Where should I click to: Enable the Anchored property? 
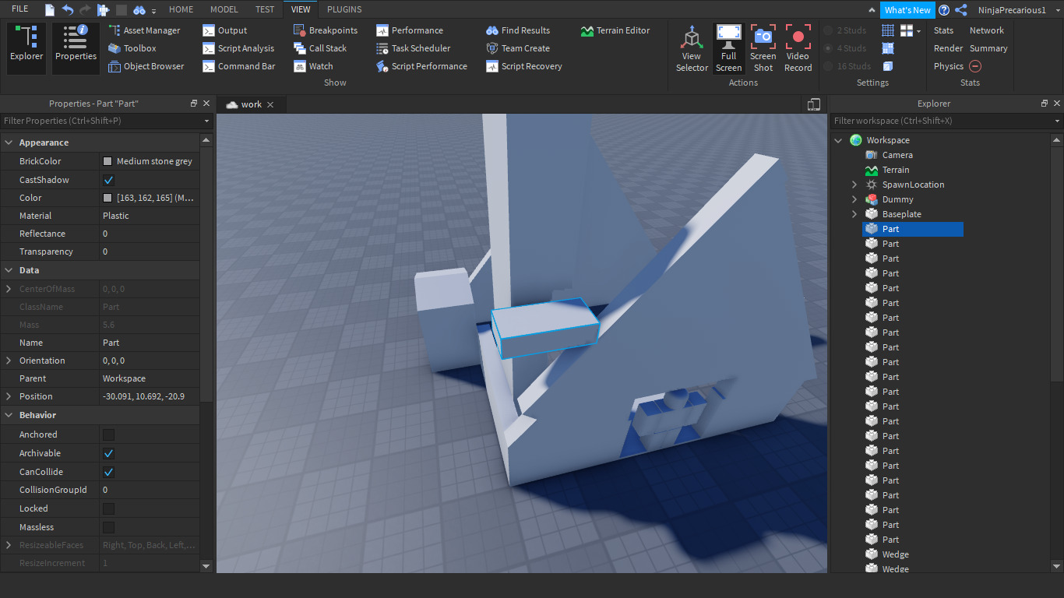[x=107, y=434]
